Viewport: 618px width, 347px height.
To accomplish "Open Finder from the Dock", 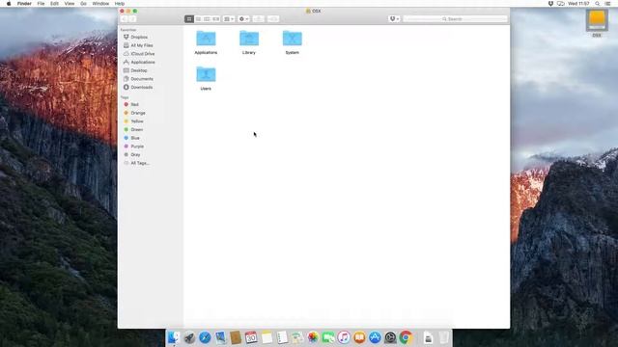I will tap(174, 337).
